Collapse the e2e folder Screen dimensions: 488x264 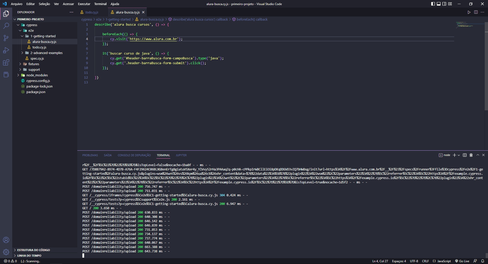(20, 30)
